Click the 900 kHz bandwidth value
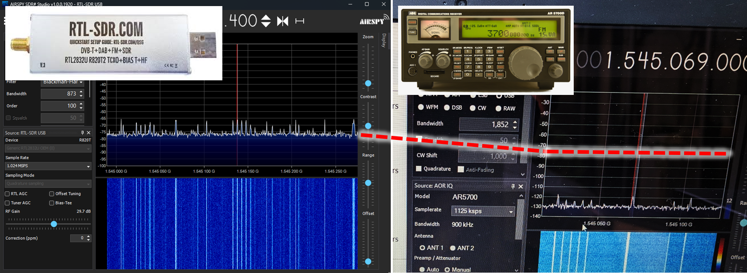 click(x=463, y=224)
